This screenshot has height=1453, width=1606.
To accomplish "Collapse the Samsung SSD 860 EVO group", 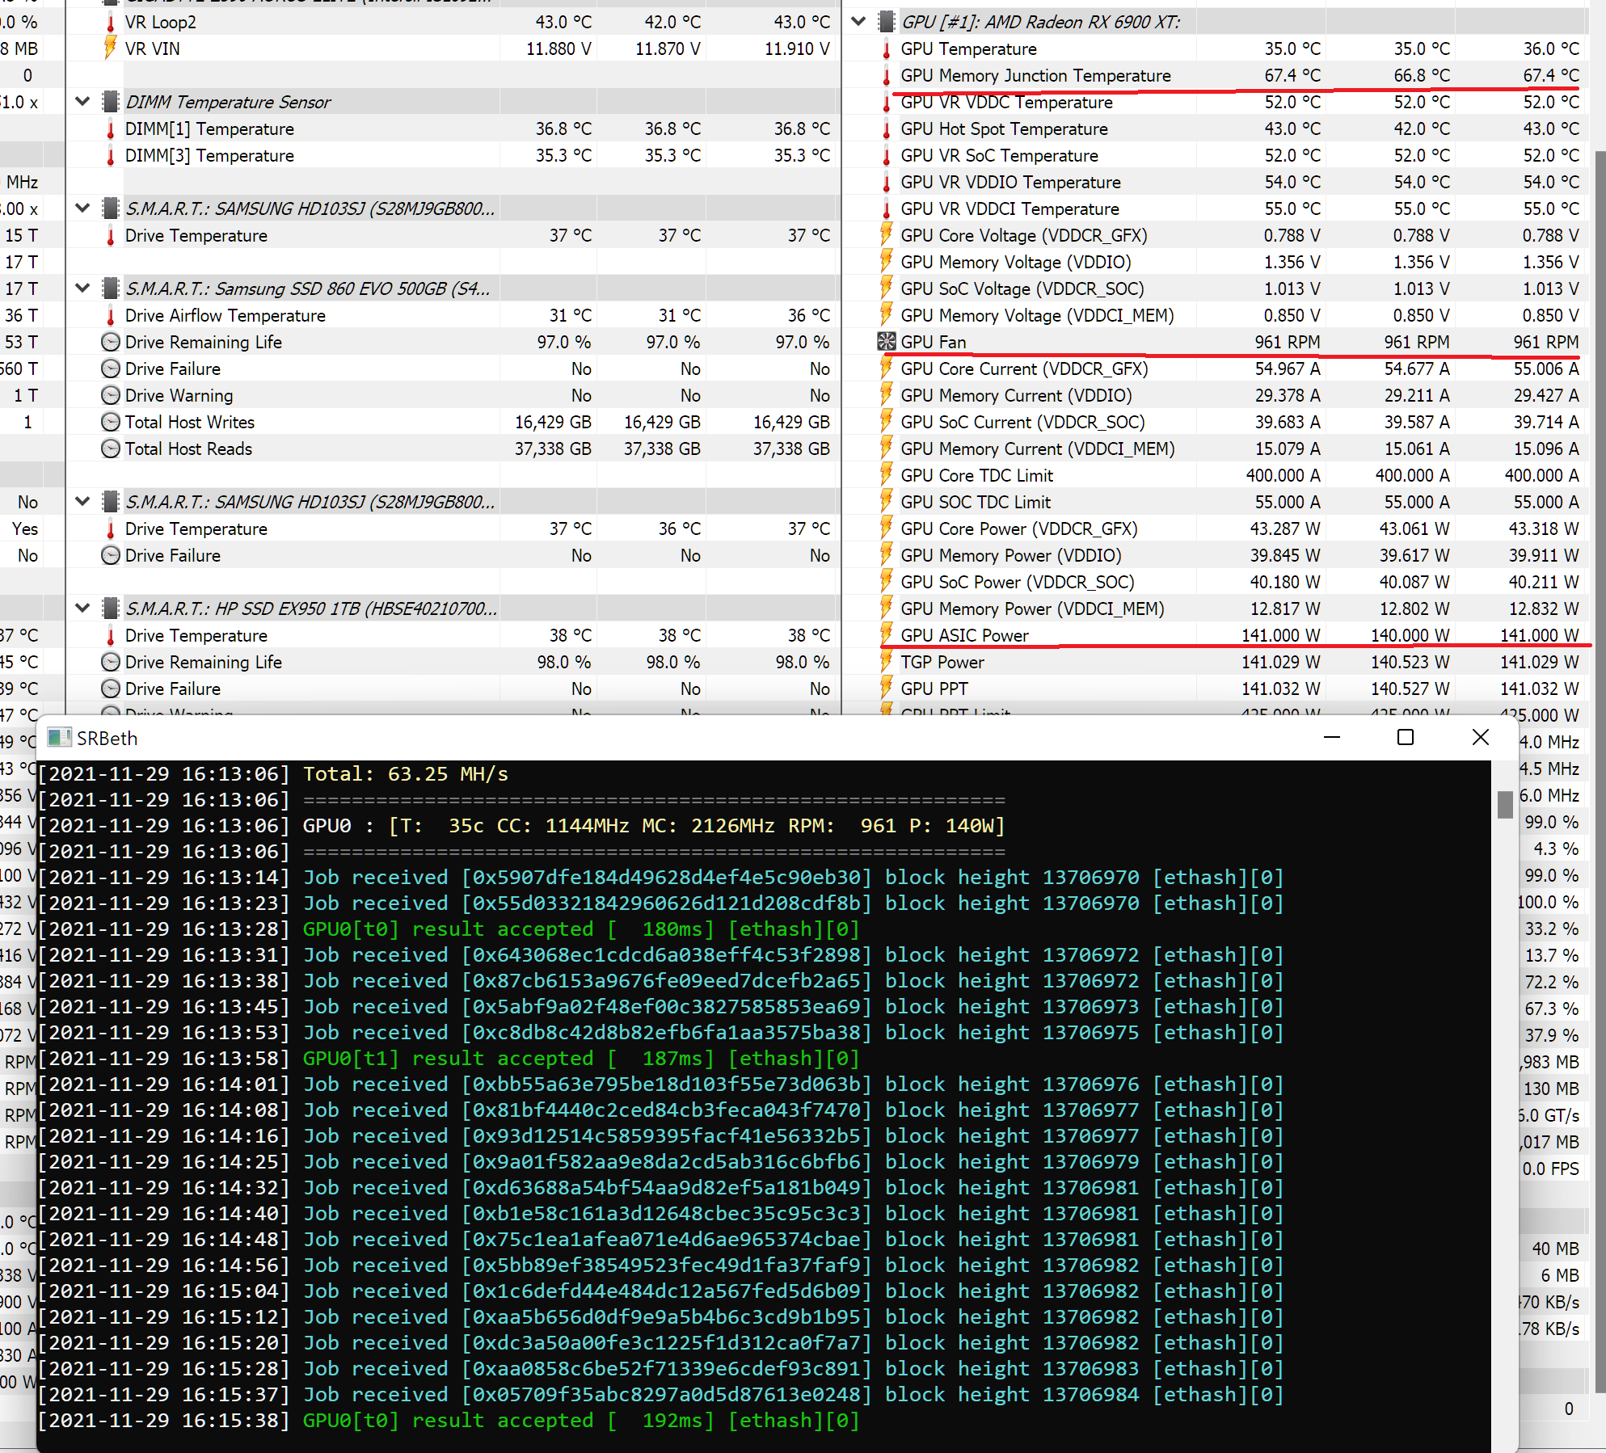I will point(82,288).
